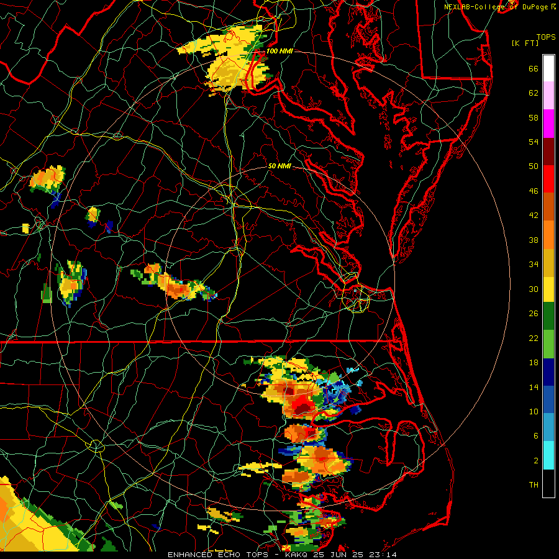Click the '58' legend value
The width and height of the screenshot is (559, 559).
pos(534,117)
